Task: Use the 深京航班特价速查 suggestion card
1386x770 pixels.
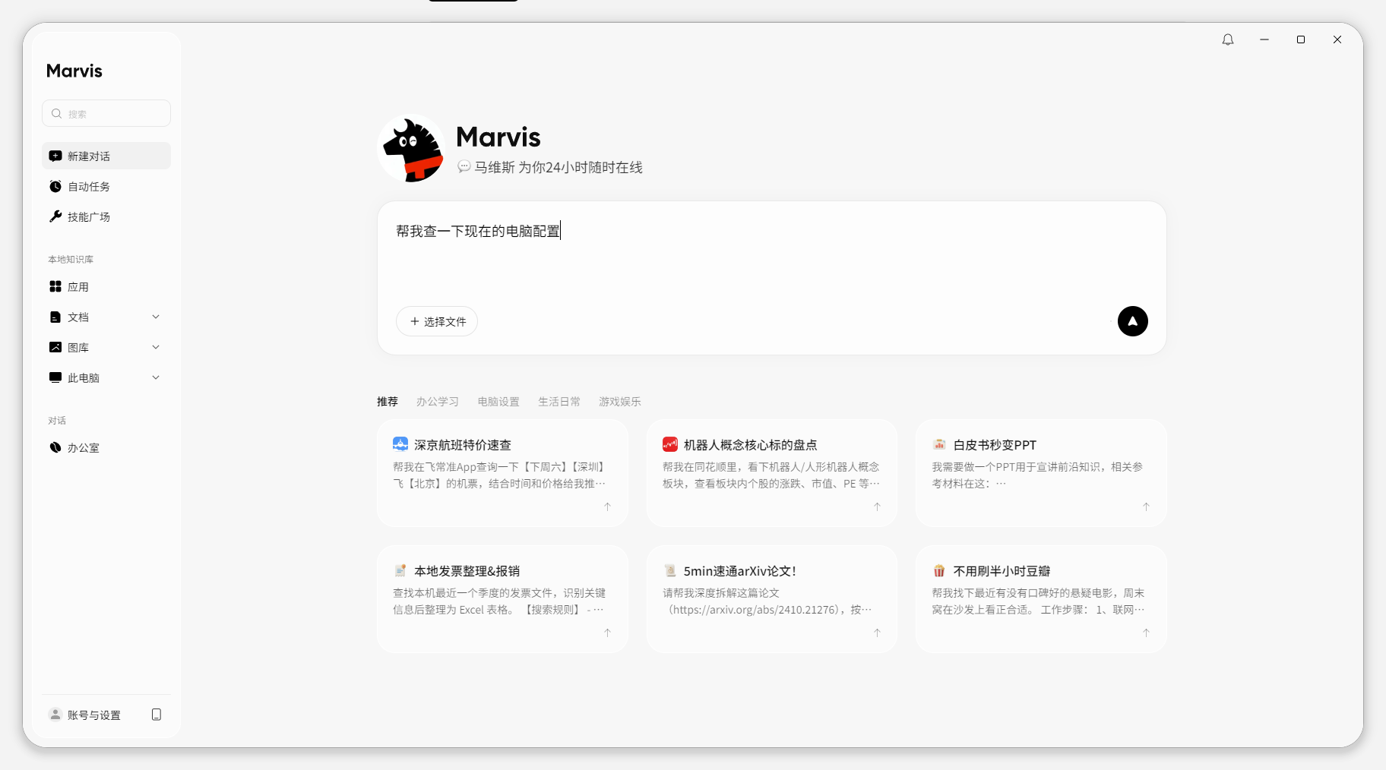Action: [x=502, y=473]
